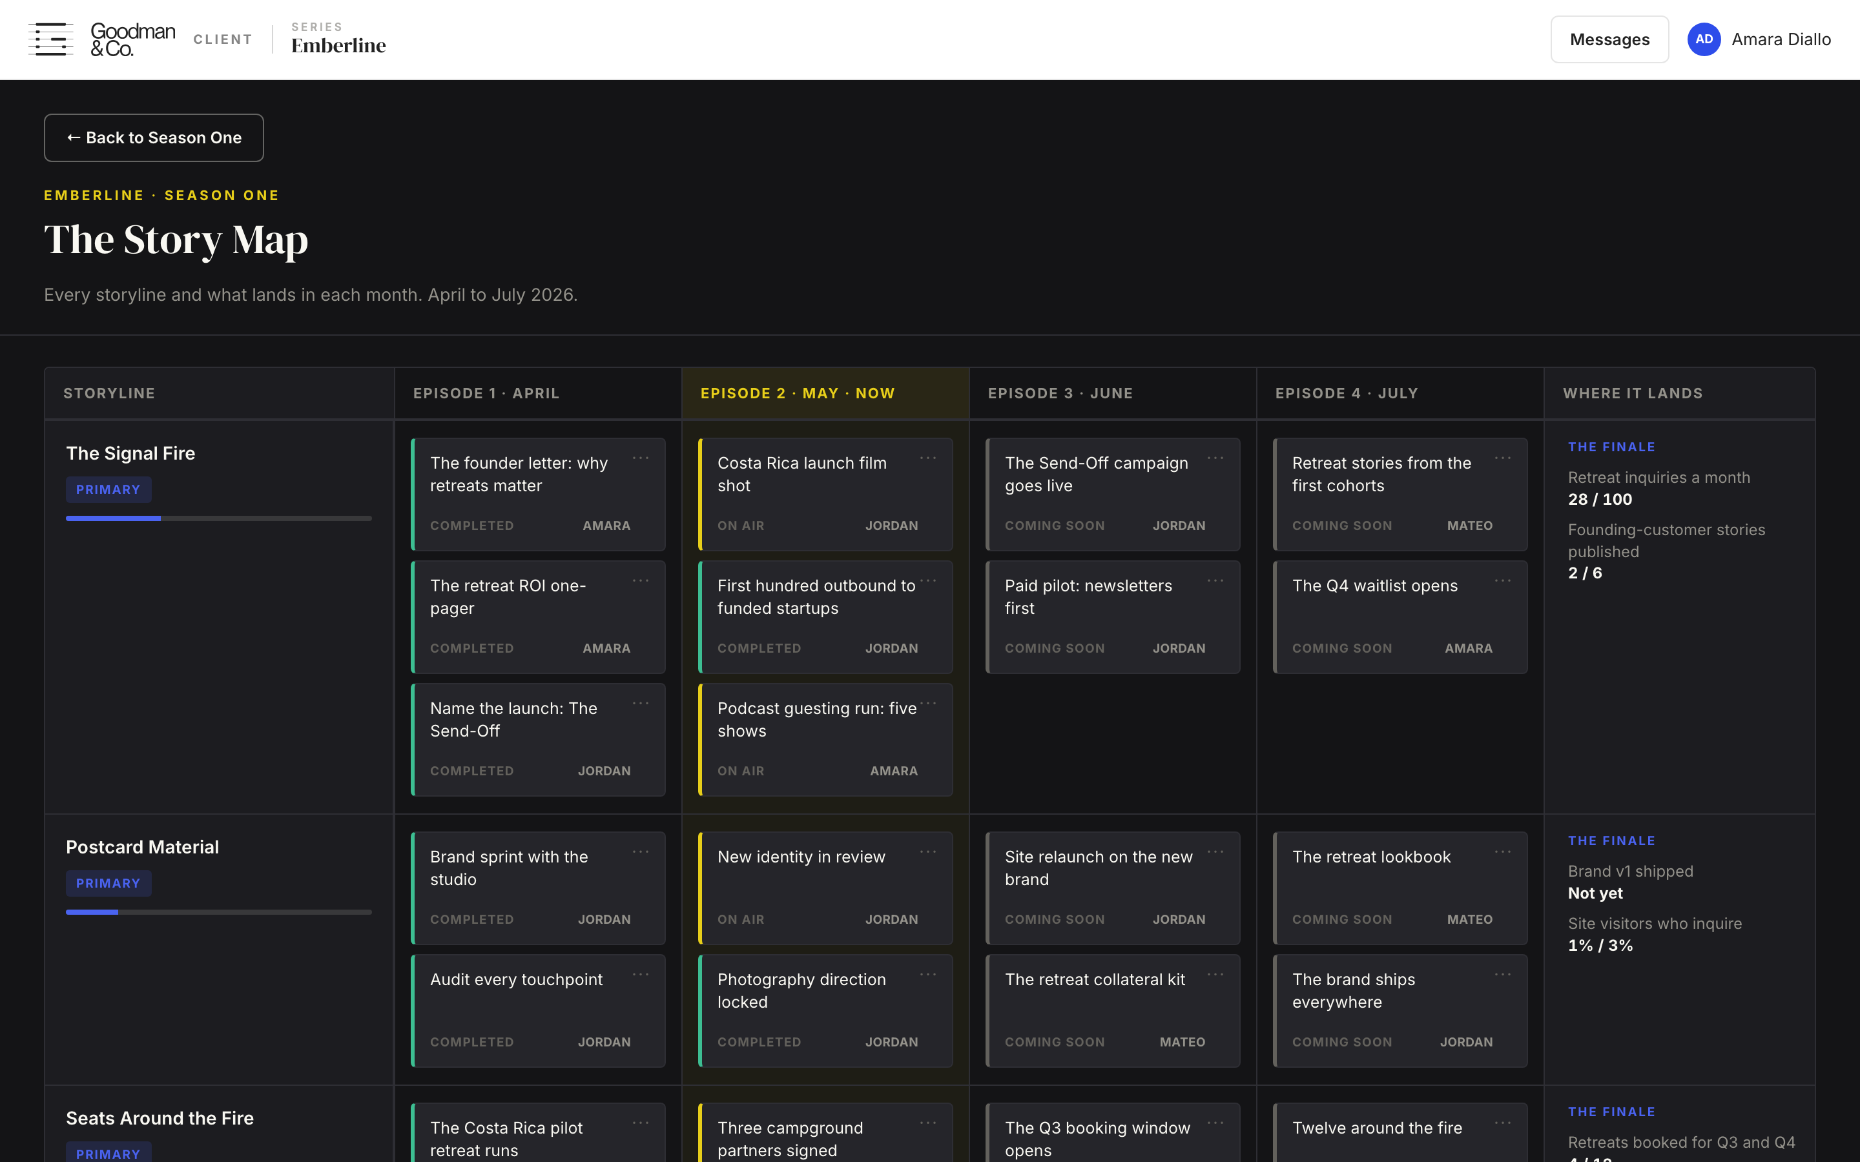This screenshot has width=1860, height=1162.
Task: Open options for brand ships everywhere card
Action: [x=1503, y=975]
